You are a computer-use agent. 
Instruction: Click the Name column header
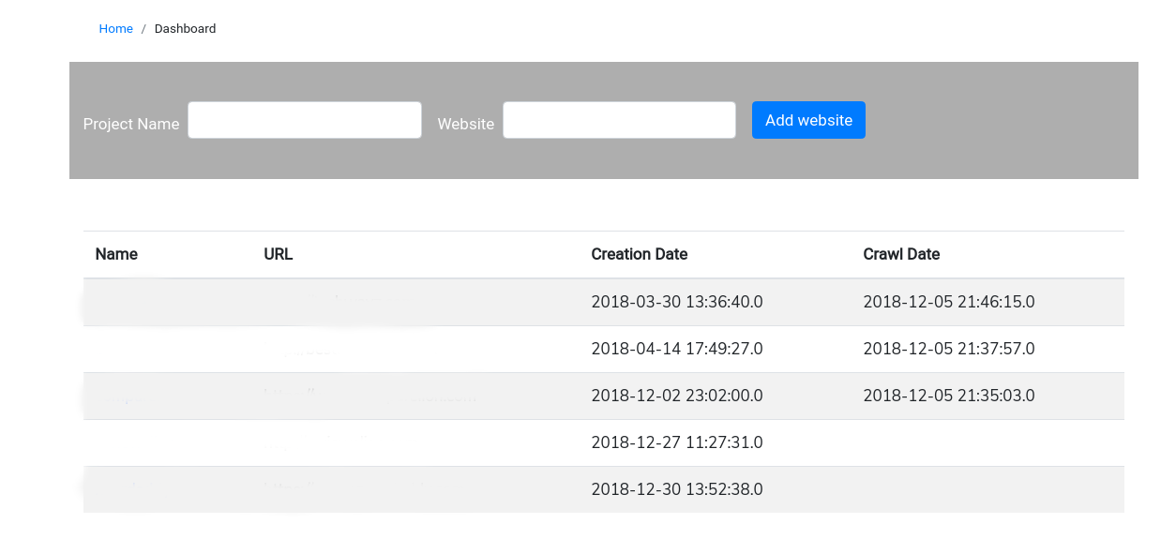[x=116, y=254]
